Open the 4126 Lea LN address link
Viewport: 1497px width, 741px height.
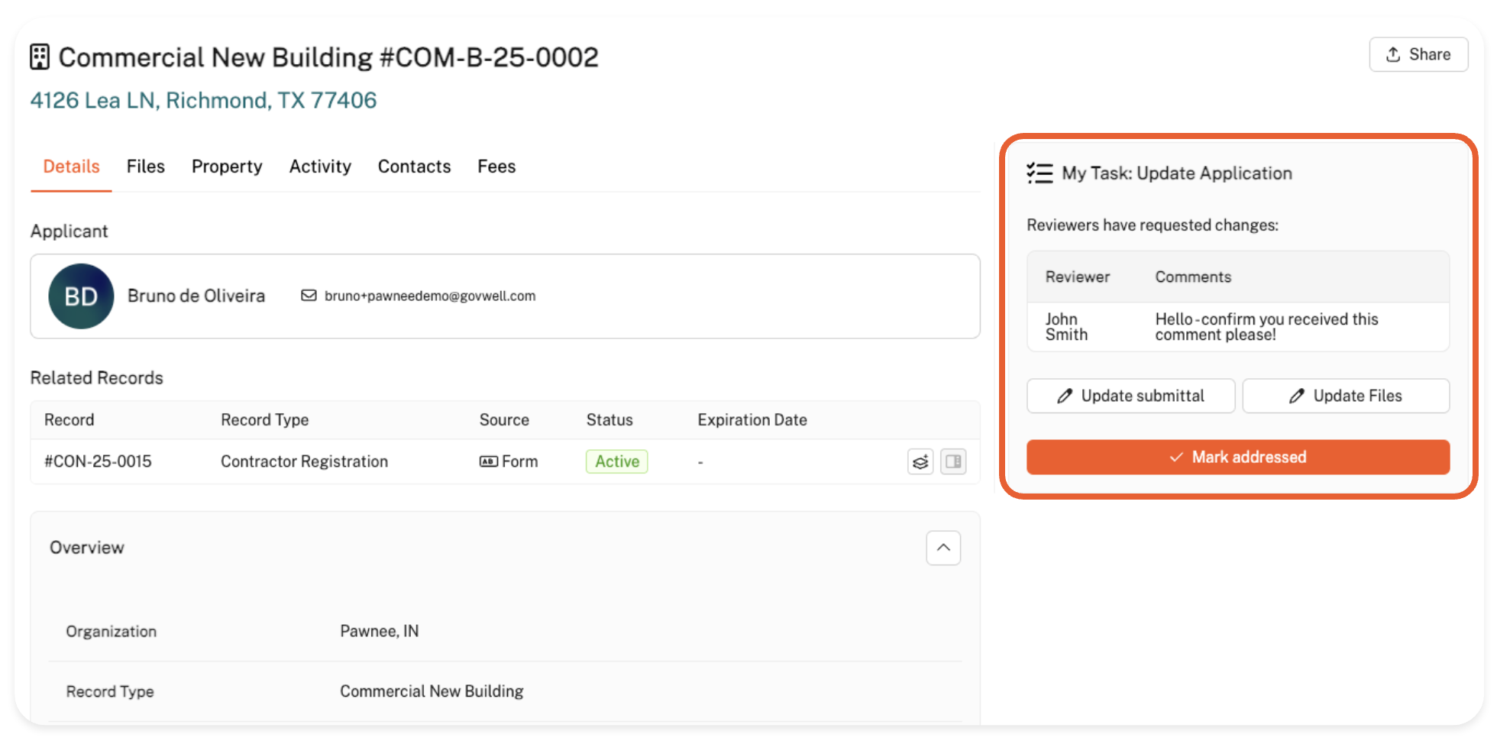203,100
